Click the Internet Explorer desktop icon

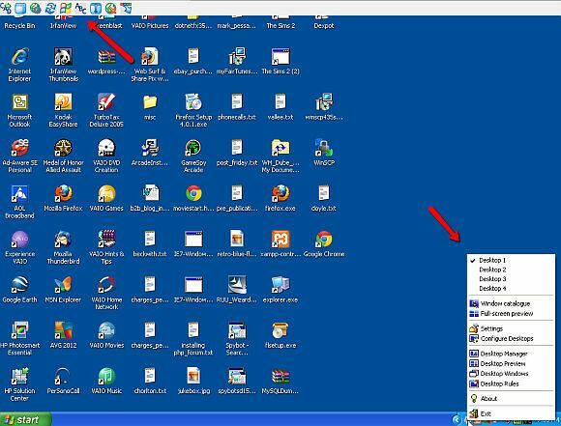19,65
